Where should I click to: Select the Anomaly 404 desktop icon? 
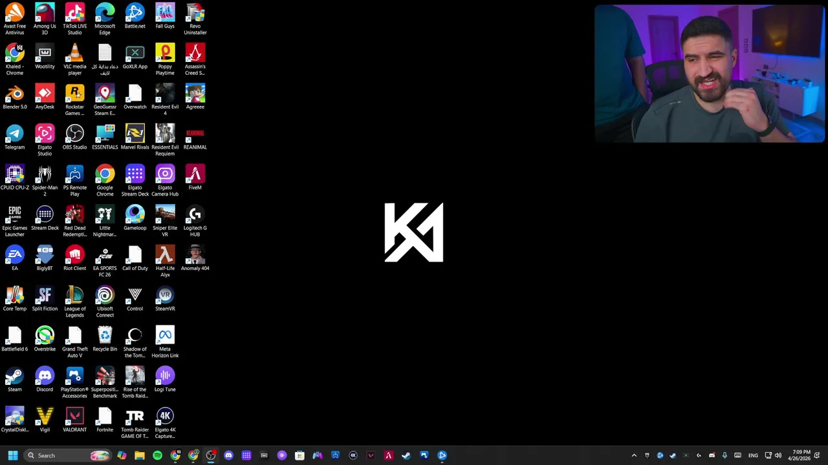[195, 258]
